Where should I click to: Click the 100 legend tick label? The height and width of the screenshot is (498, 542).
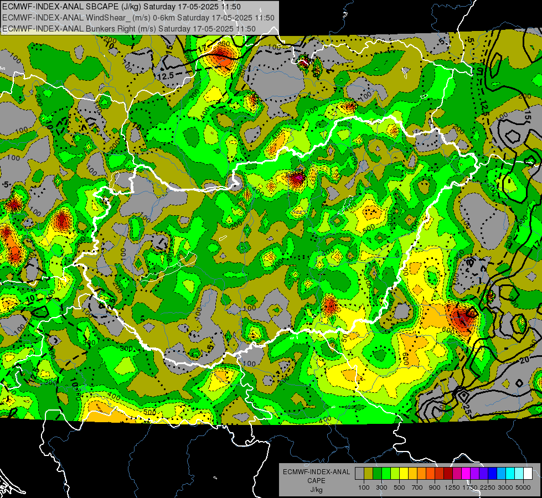point(364,487)
